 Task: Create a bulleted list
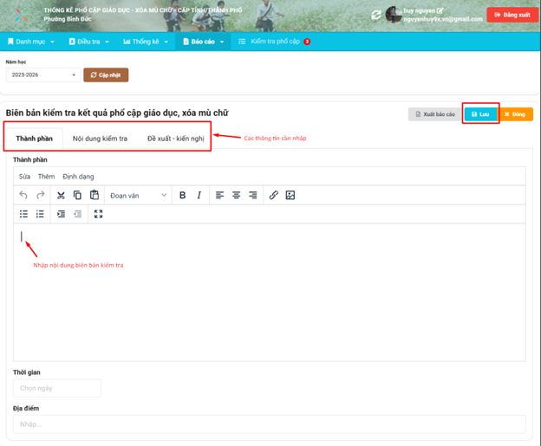click(x=23, y=214)
